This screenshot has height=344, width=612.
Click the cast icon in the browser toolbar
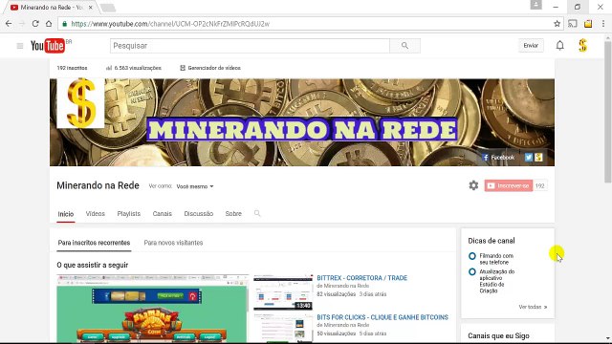(573, 24)
